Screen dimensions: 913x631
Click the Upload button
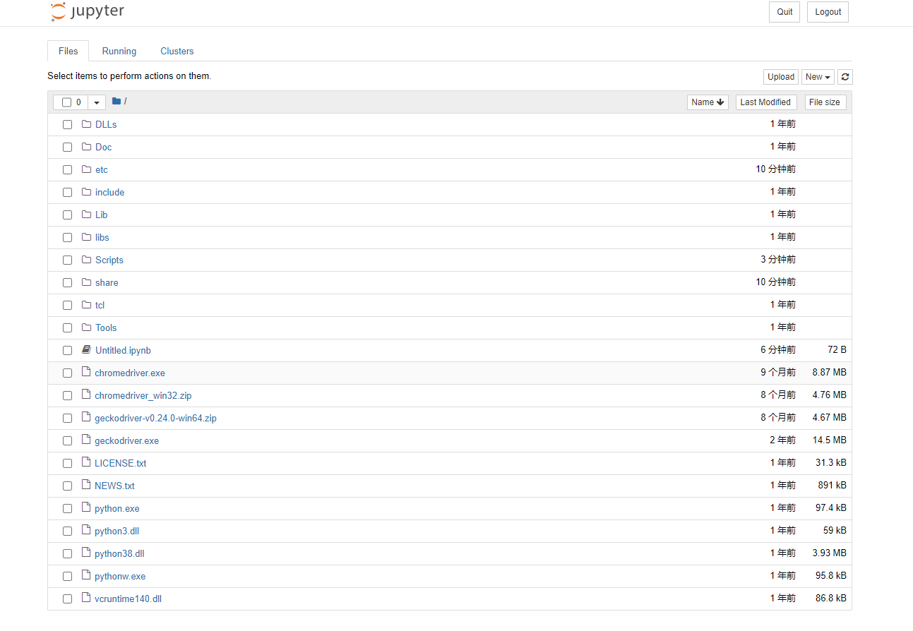(781, 77)
